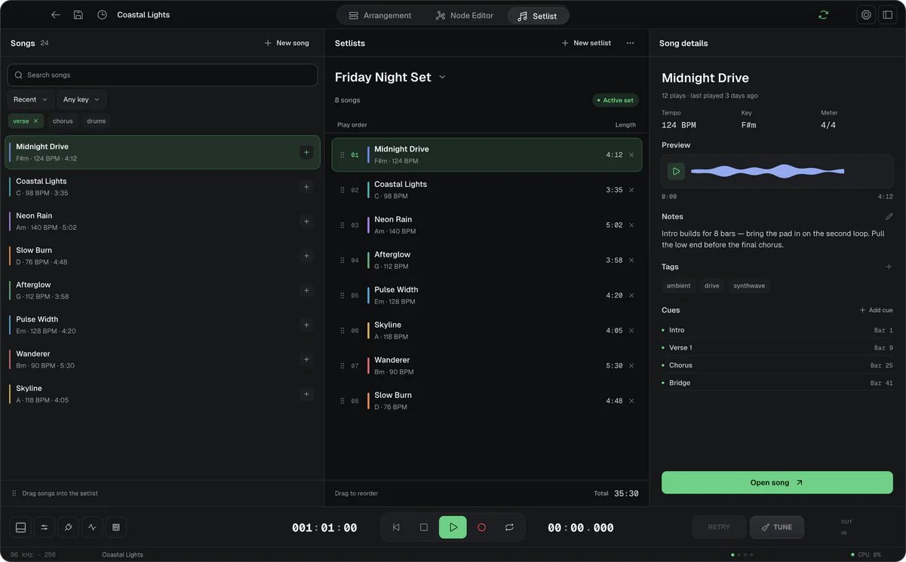Select the Setlist tab
The image size is (906, 562).
537,16
